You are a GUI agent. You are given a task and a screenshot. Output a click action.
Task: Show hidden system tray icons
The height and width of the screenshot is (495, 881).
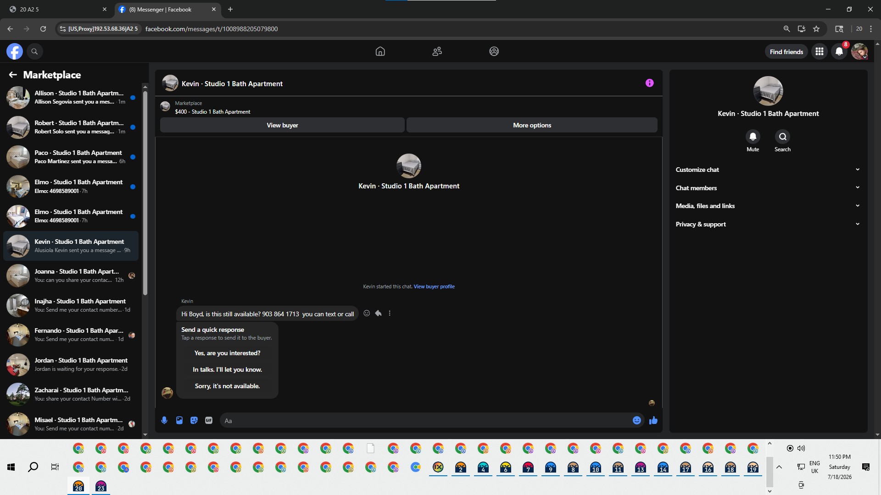click(779, 467)
